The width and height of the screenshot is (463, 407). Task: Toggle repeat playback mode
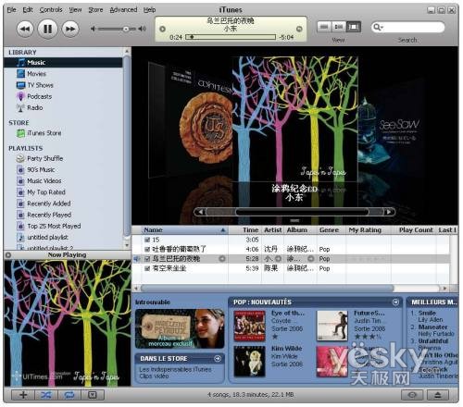(x=69, y=395)
